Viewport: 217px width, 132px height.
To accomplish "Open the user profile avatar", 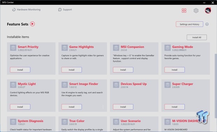I will 208,10.
